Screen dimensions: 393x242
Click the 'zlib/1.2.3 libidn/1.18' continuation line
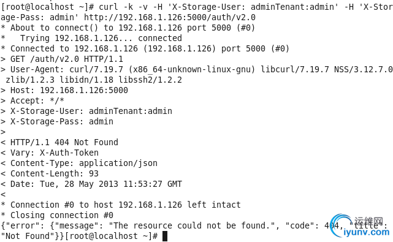click(x=94, y=80)
